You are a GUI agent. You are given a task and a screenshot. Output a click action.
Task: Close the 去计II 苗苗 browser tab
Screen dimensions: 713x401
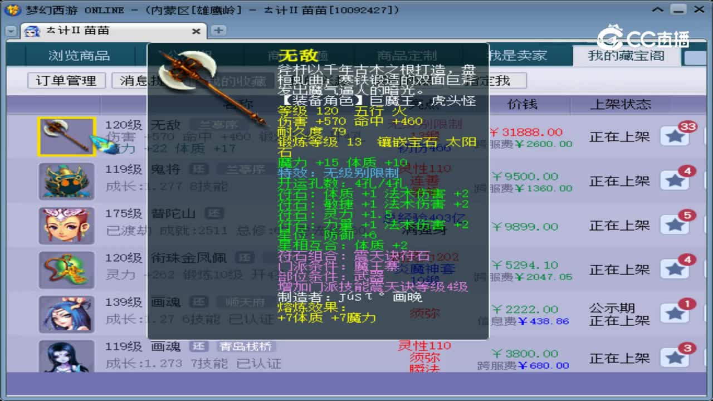point(196,31)
